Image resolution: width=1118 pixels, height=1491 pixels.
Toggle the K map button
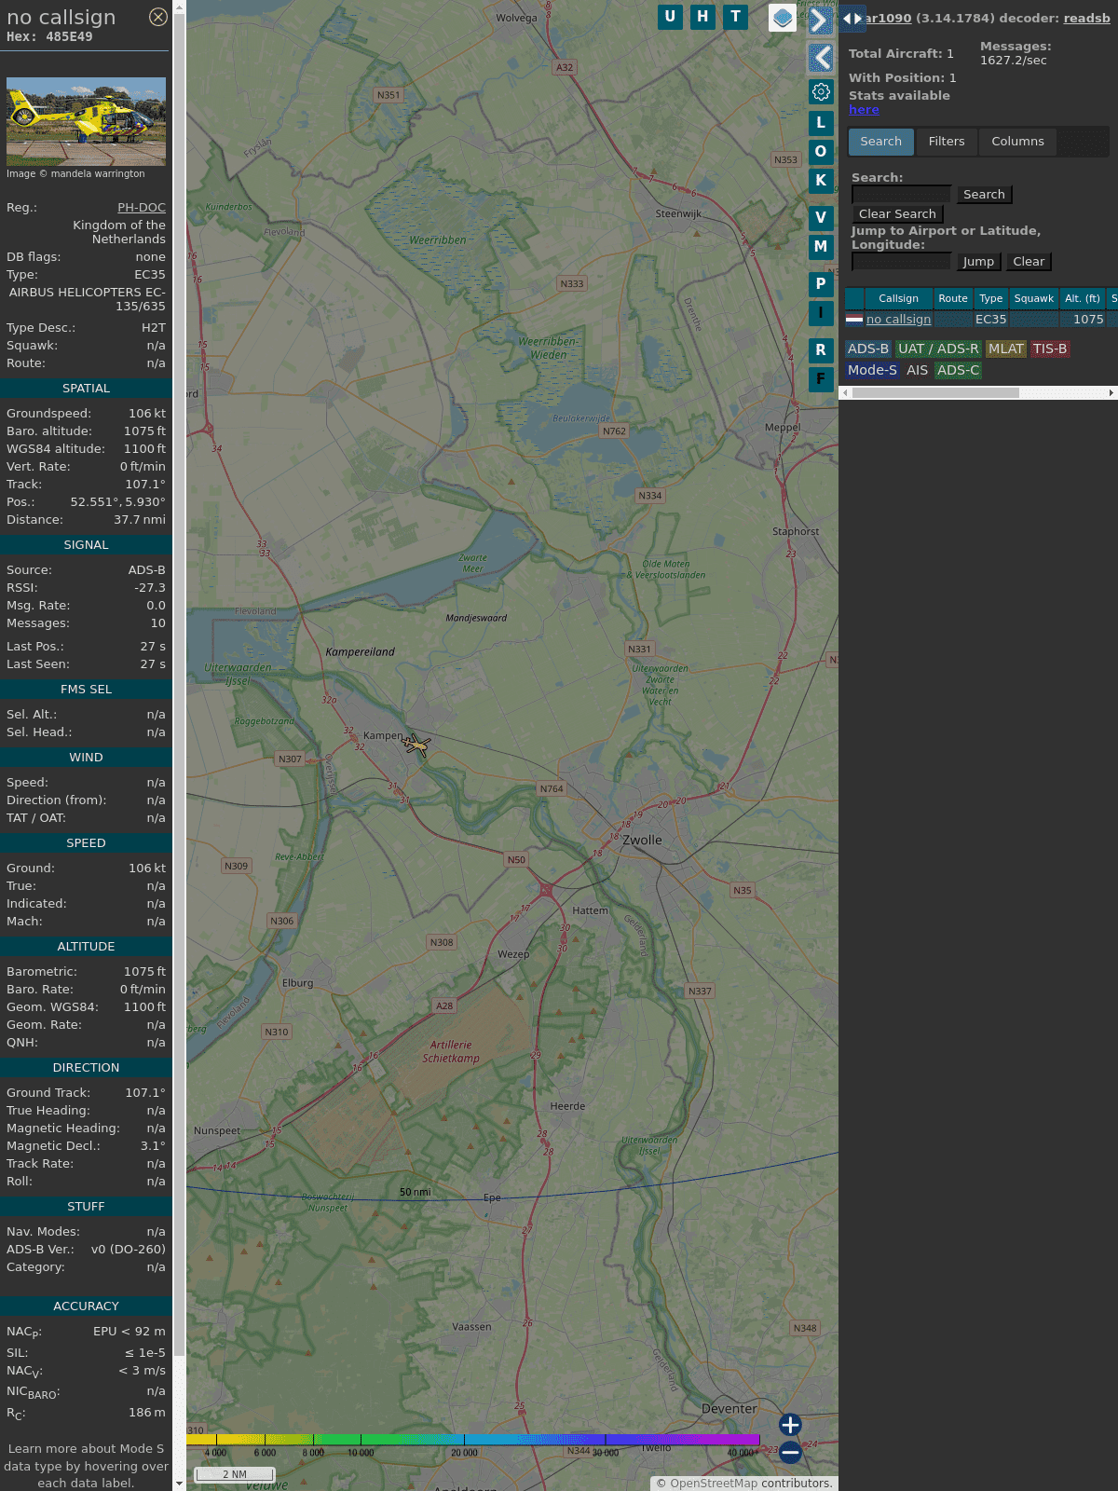(x=821, y=181)
